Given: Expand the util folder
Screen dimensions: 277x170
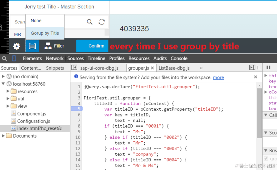Looking at the screenshot, I should pos(8,98).
